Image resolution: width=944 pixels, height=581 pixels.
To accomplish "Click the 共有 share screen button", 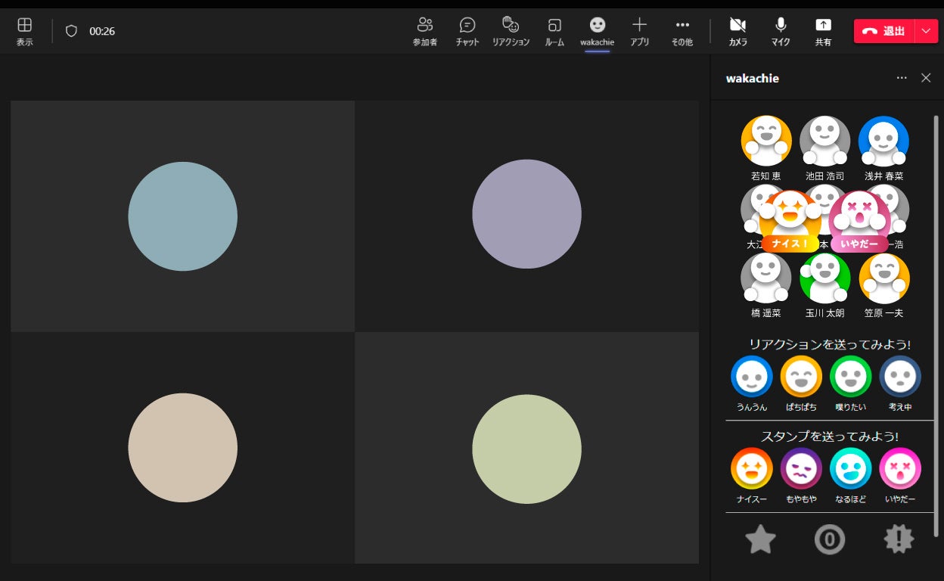I will [823, 31].
